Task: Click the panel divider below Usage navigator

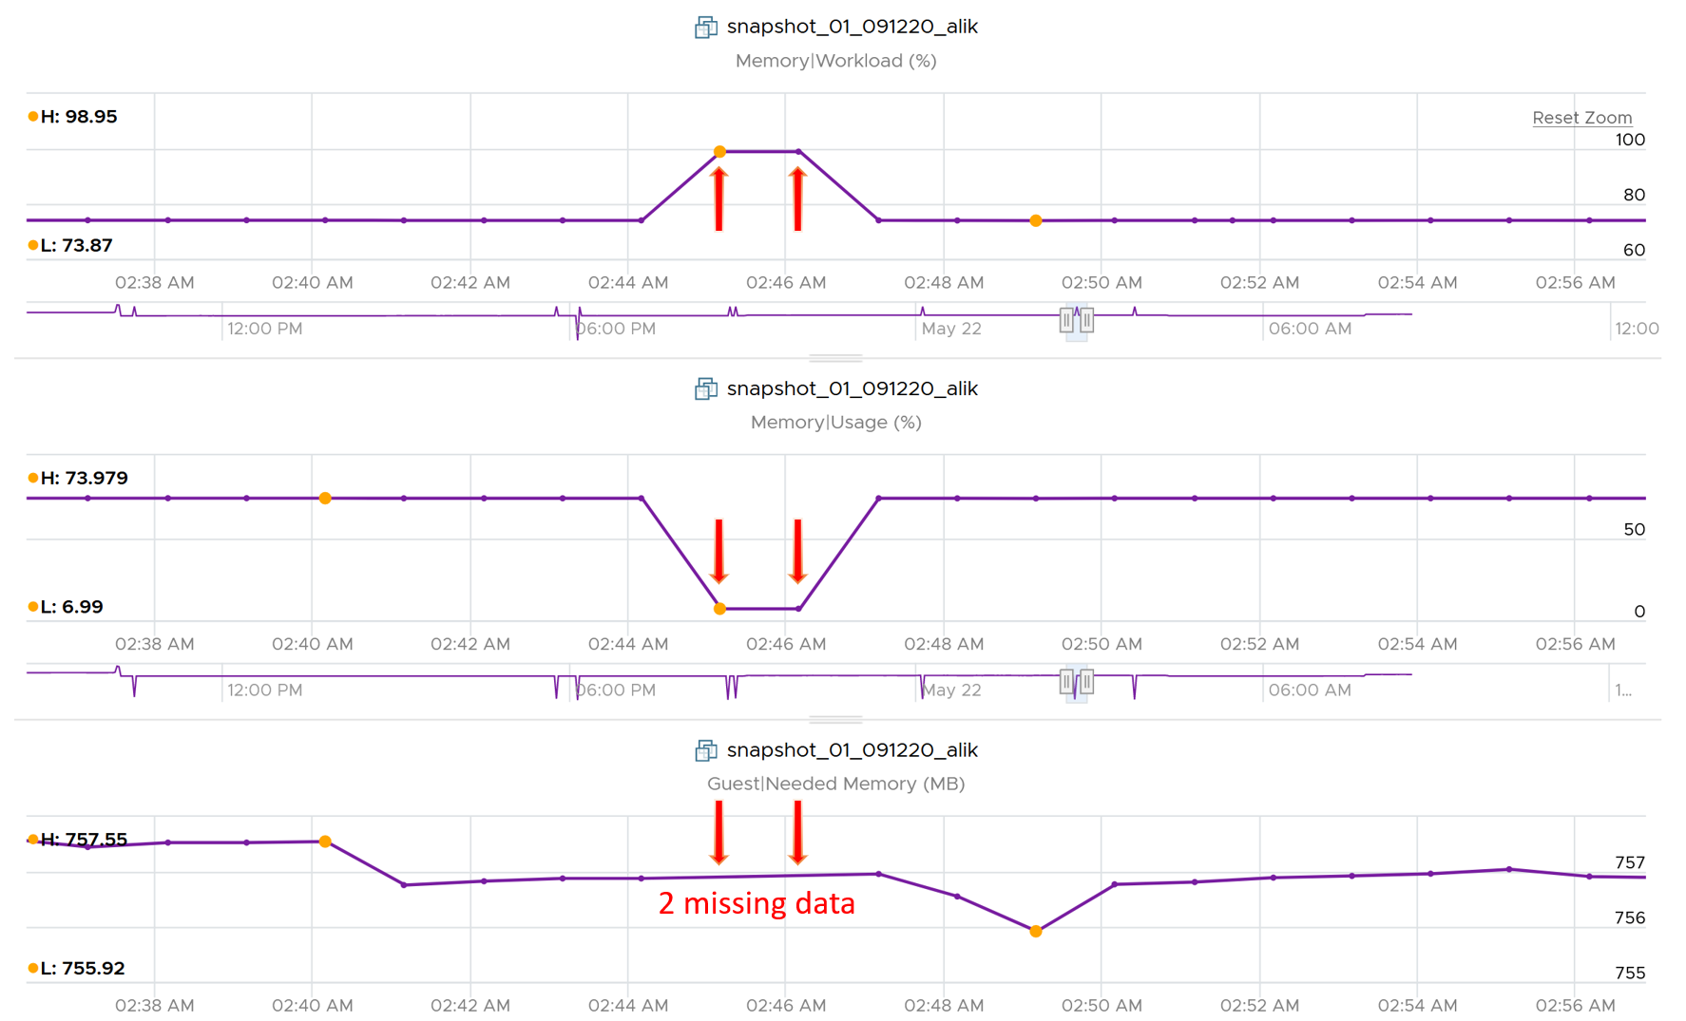Action: click(x=836, y=720)
